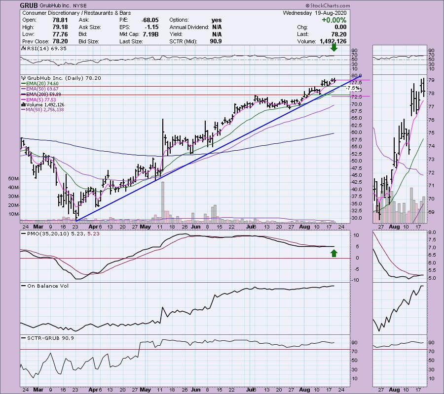444x394 pixels.
Task: Click the Last label in the header
Action: [303, 34]
